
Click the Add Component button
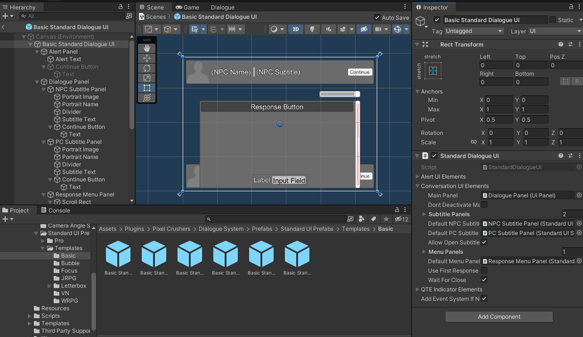[499, 317]
